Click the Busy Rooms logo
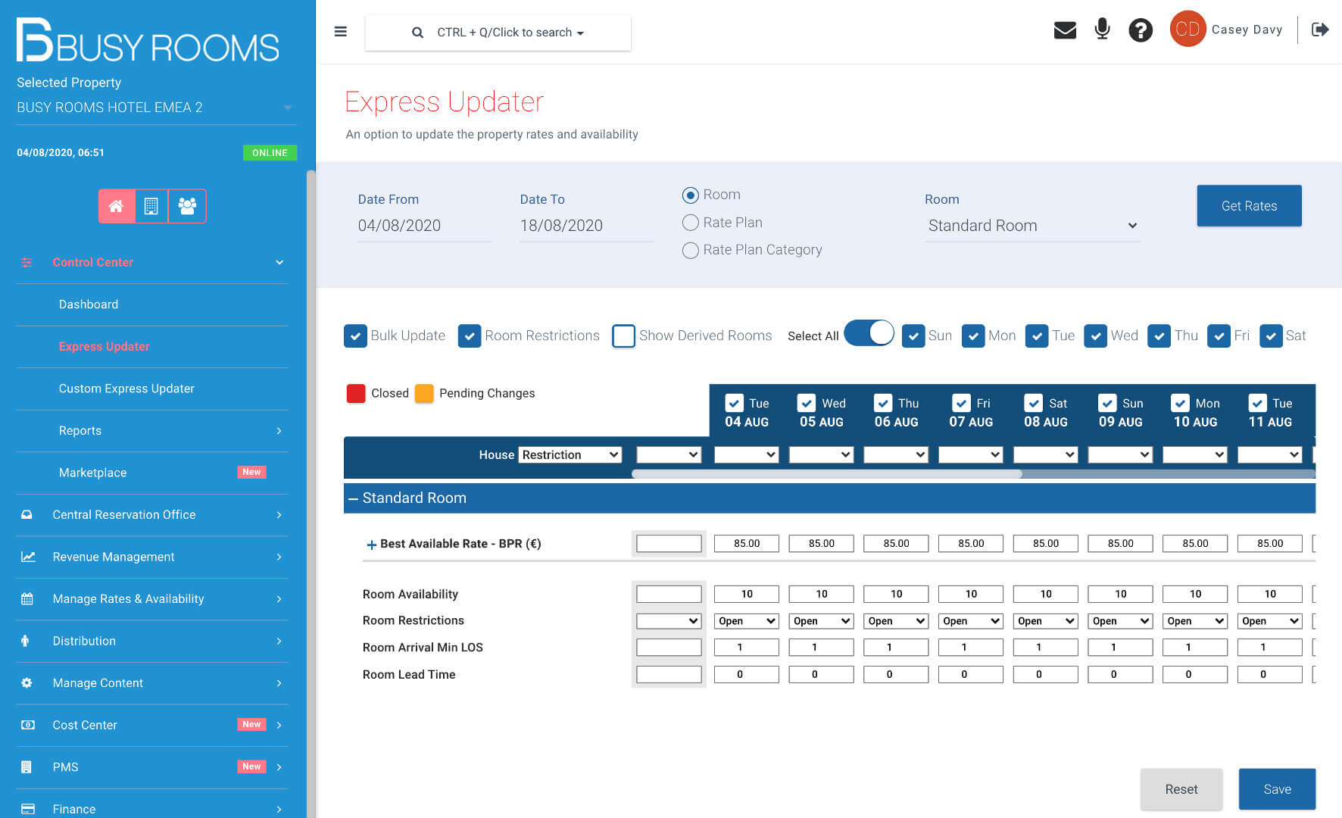The image size is (1342, 818). [x=148, y=40]
